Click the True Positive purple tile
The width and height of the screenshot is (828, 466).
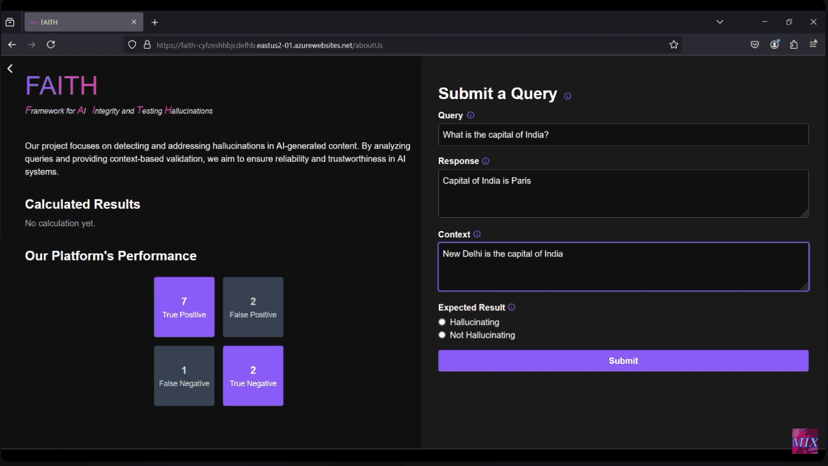pos(184,307)
